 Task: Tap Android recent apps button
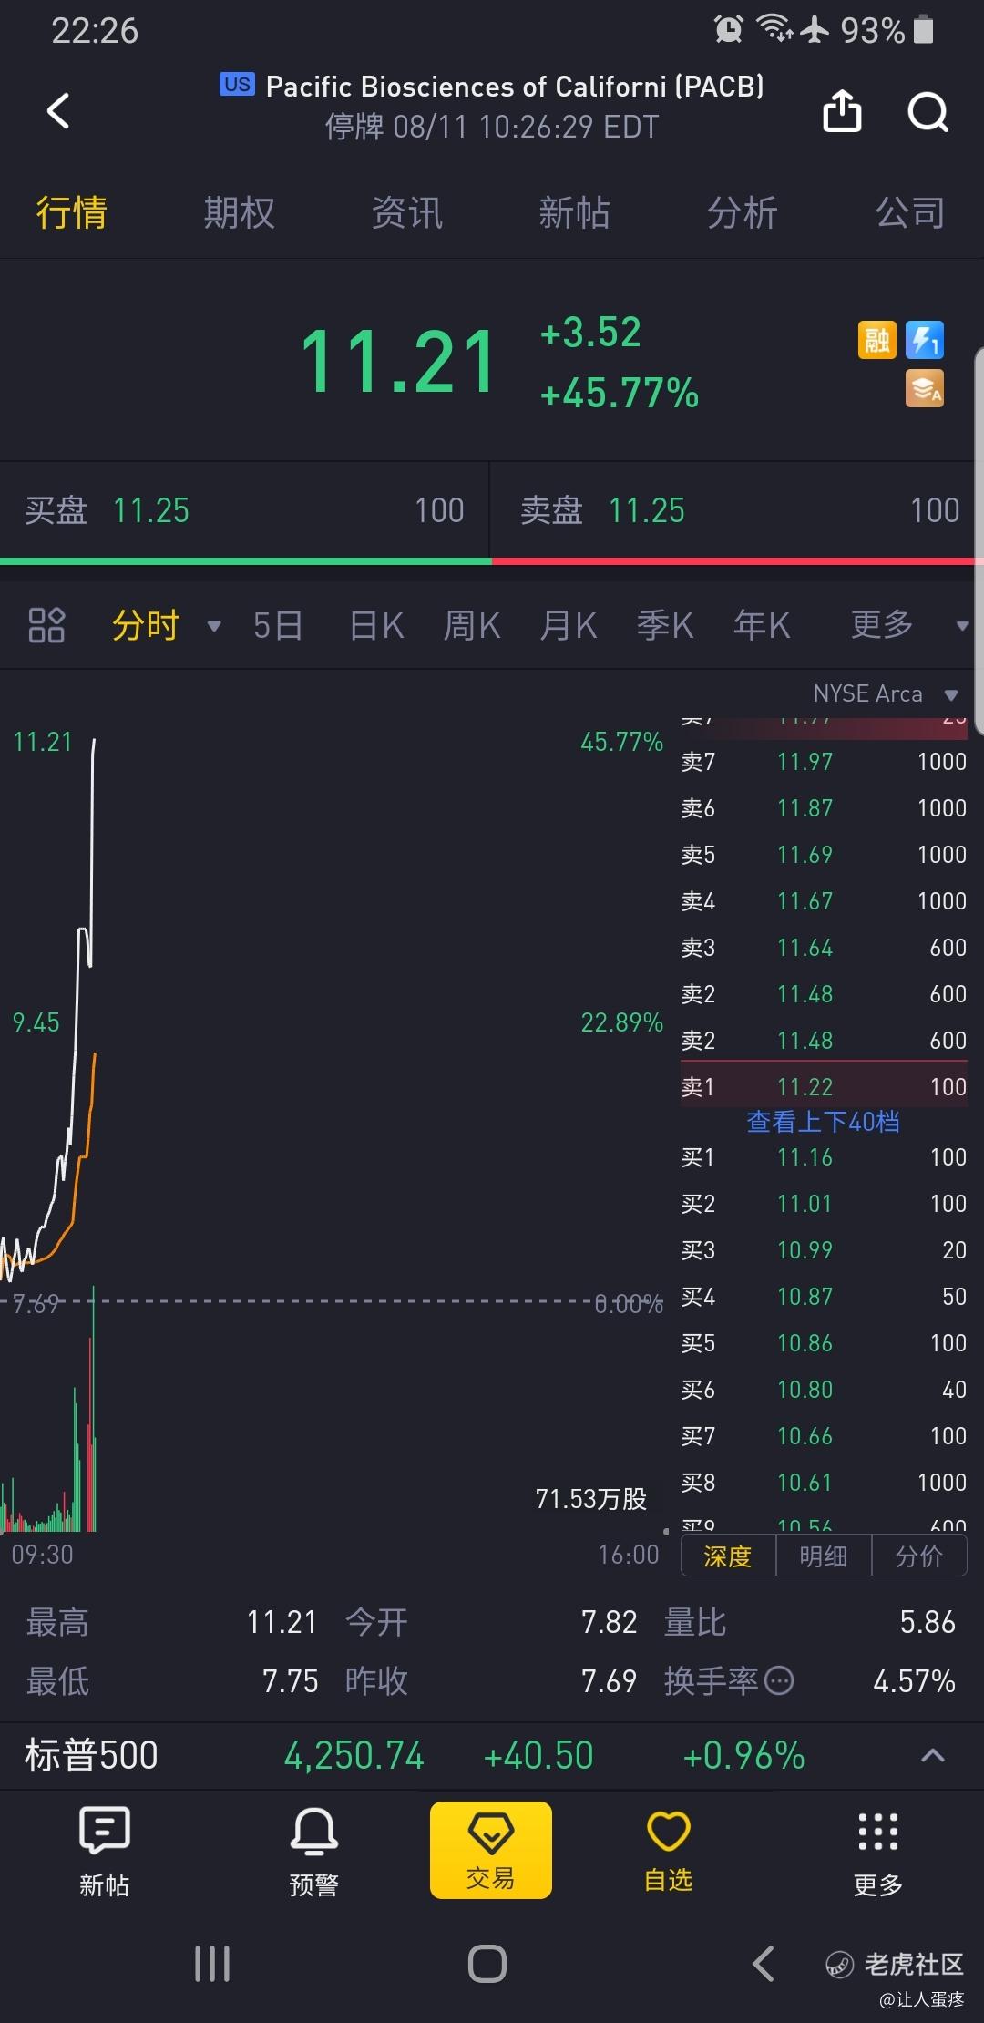pos(212,1964)
